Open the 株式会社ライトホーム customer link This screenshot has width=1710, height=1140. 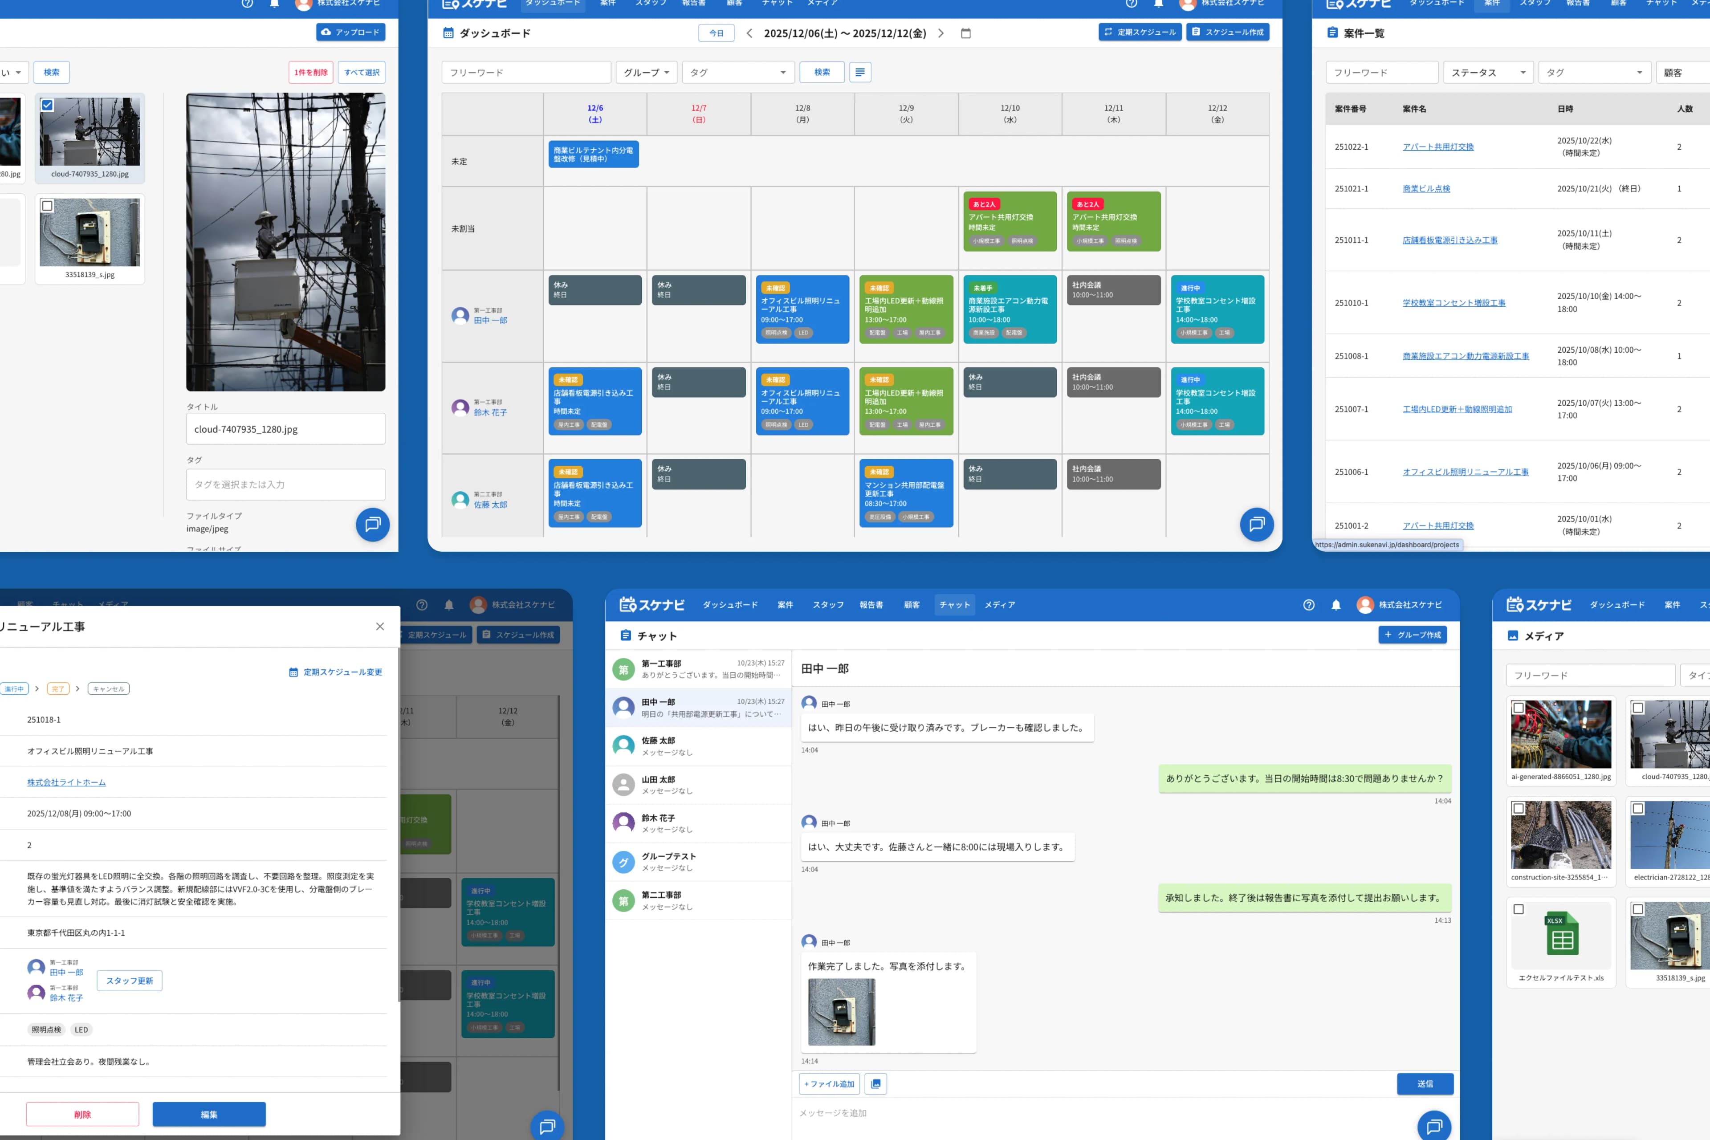pos(66,782)
